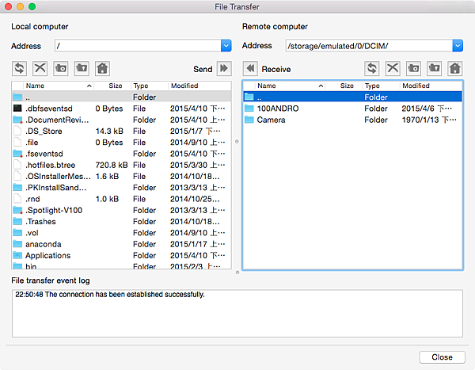The height and width of the screenshot is (370, 475).
Task: Go to remote home directory
Action: pos(454,69)
